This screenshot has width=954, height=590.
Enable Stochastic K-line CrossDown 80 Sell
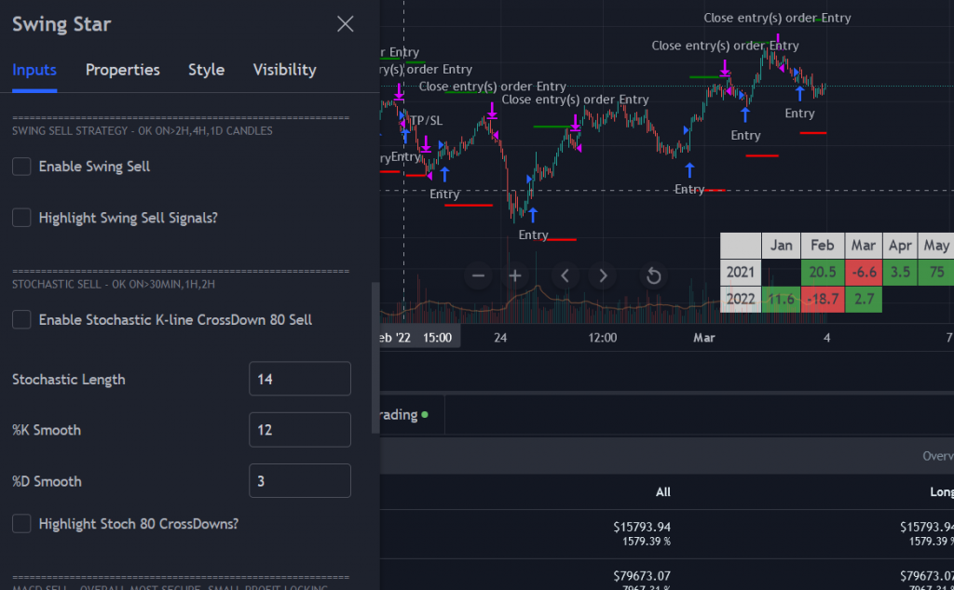[x=21, y=320]
